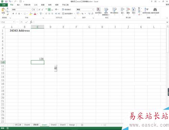This screenshot has height=130, width=169.
Task: Click the new sheet plus button
Action: pyautogui.click(x=82, y=125)
